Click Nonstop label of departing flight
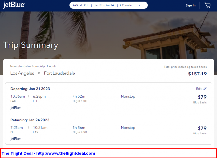 tap(128, 96)
